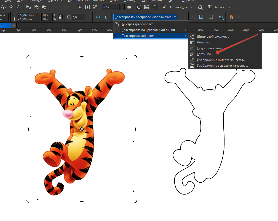Choose the highlighted Трассировка абрисом item

click(151, 36)
